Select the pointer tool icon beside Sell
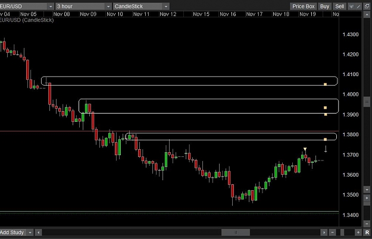 351,7
